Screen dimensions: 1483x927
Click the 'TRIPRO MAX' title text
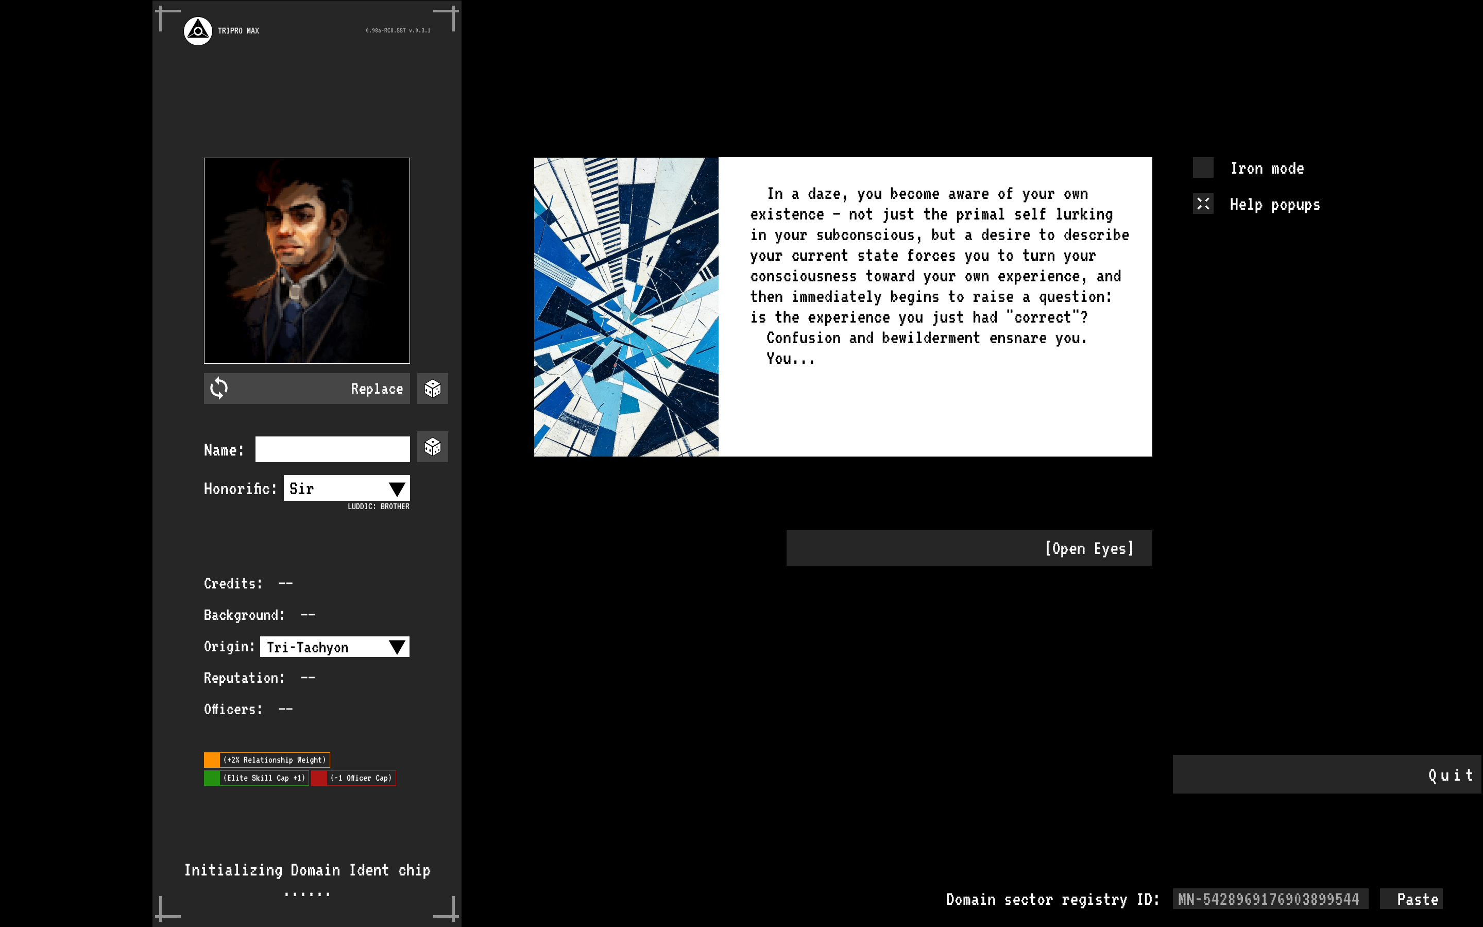click(238, 30)
